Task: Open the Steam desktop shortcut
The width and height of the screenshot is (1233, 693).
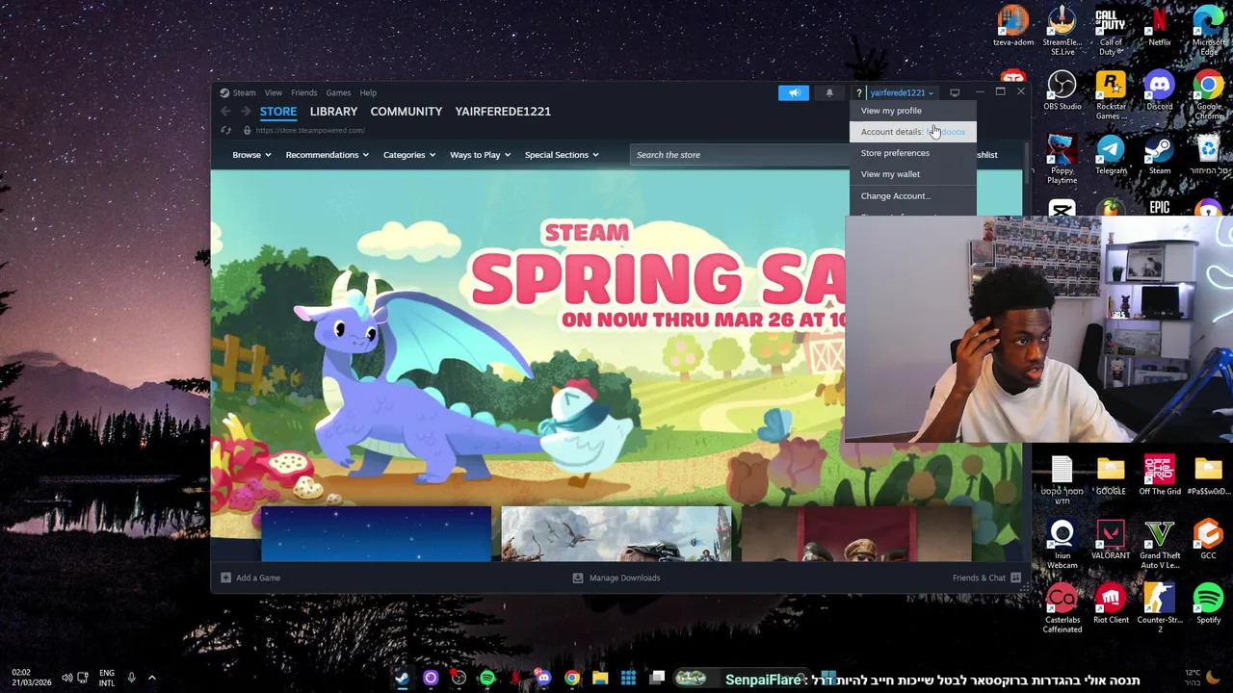Action: coord(1159,155)
